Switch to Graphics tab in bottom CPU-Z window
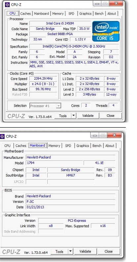The height and width of the screenshot is (262, 137). (x=83, y=146)
